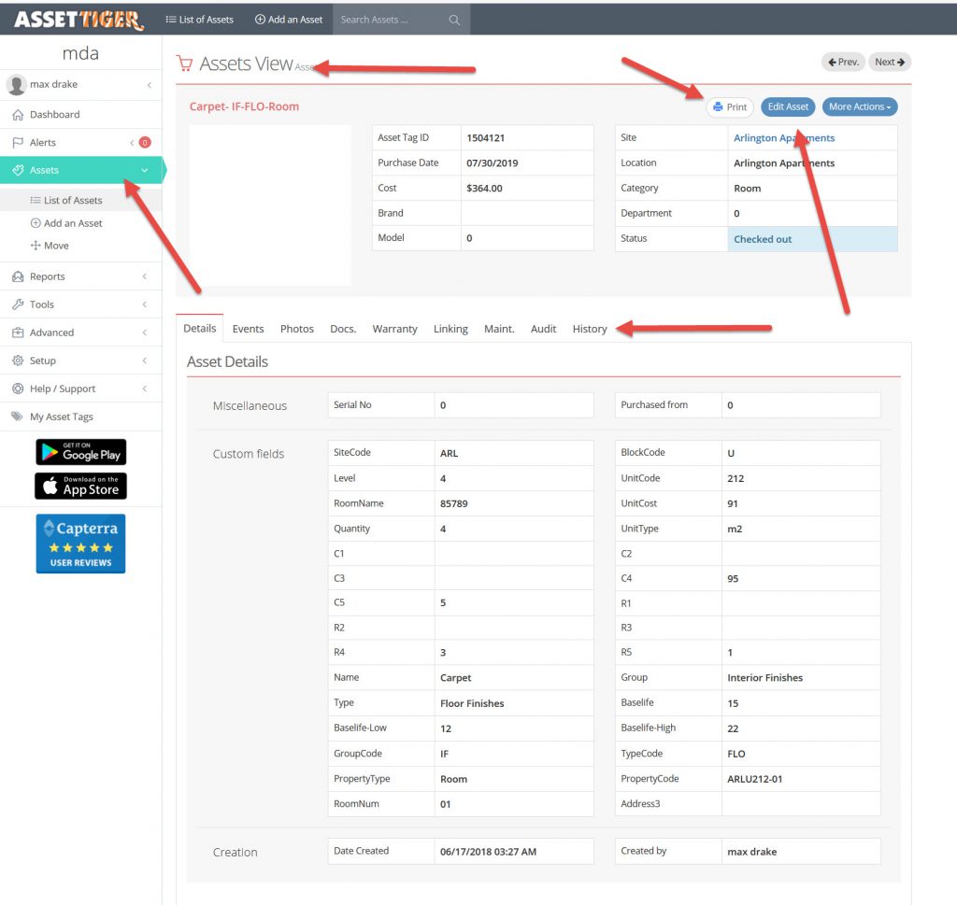Open the More Actions dropdown
This screenshot has width=957, height=905.
coord(859,107)
